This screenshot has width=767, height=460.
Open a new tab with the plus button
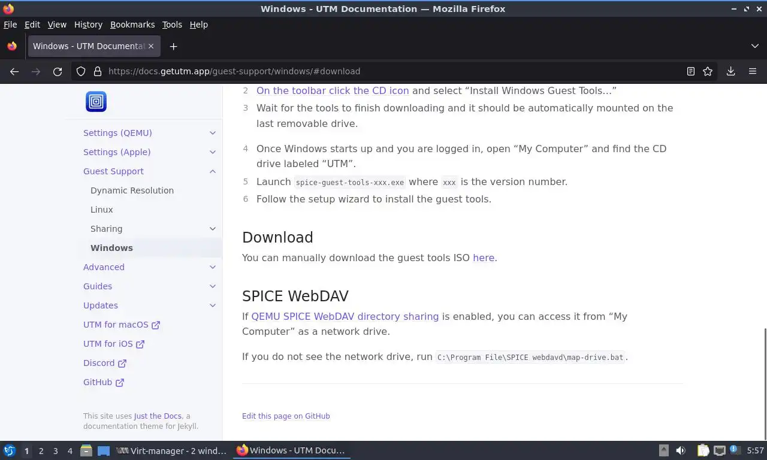tap(173, 46)
